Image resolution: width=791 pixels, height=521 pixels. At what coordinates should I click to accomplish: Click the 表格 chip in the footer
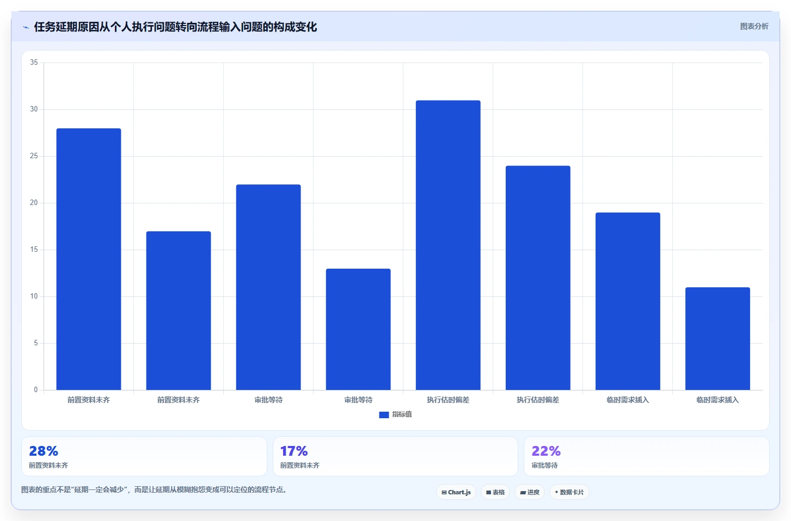[x=495, y=492]
